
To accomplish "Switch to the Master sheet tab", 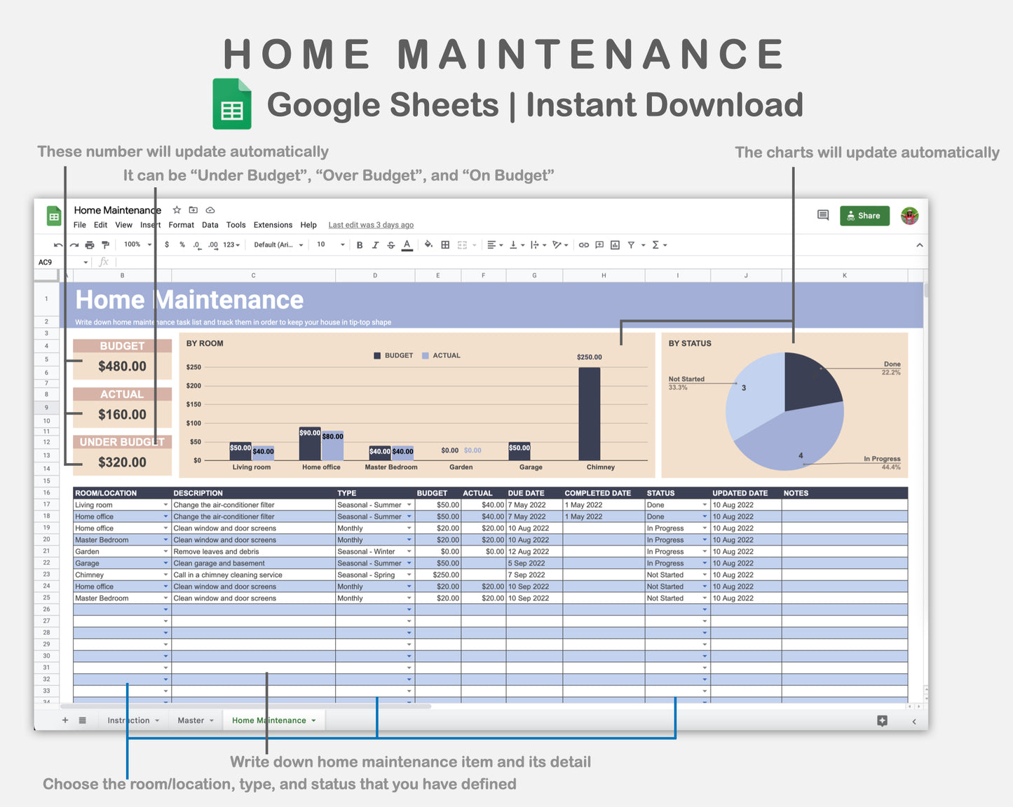I will (190, 720).
